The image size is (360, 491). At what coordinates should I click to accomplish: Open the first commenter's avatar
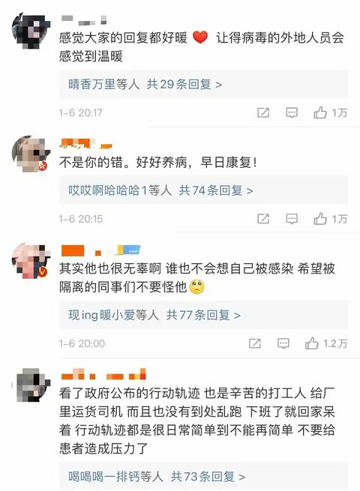tap(31, 31)
